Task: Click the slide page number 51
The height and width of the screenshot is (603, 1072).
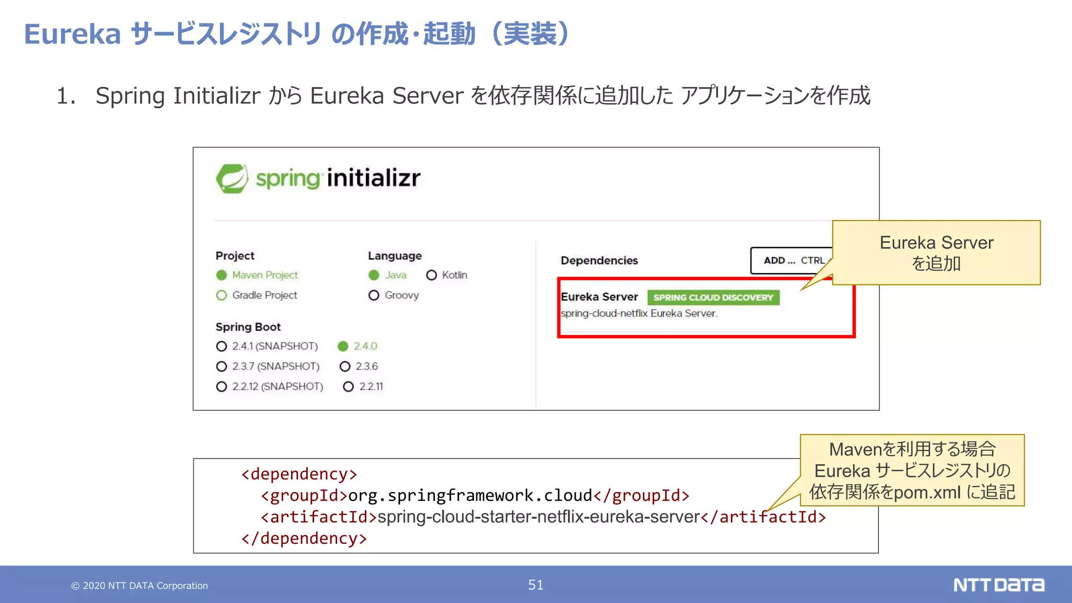Action: (535, 585)
